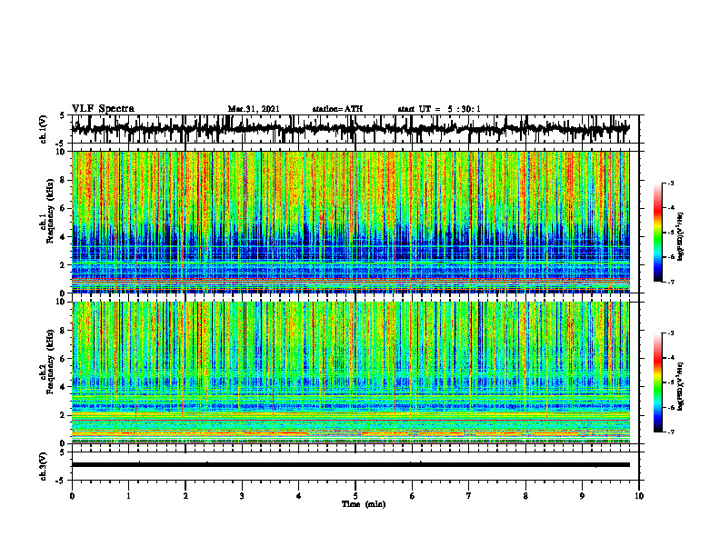
Task: Click the "-7" label on ch.1 colorbar
Action: [670, 282]
